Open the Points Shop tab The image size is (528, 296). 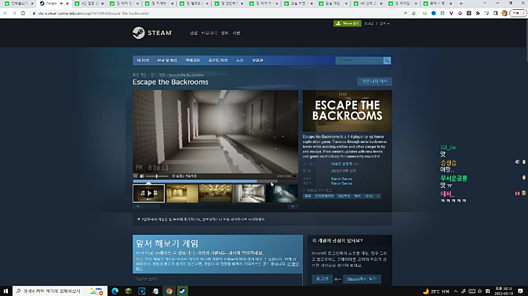(218, 61)
